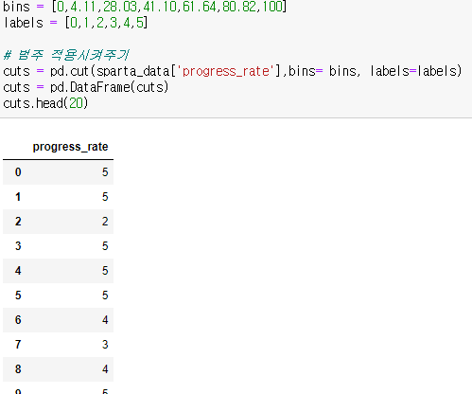
Task: Click the bins list code line
Action: coord(145,7)
